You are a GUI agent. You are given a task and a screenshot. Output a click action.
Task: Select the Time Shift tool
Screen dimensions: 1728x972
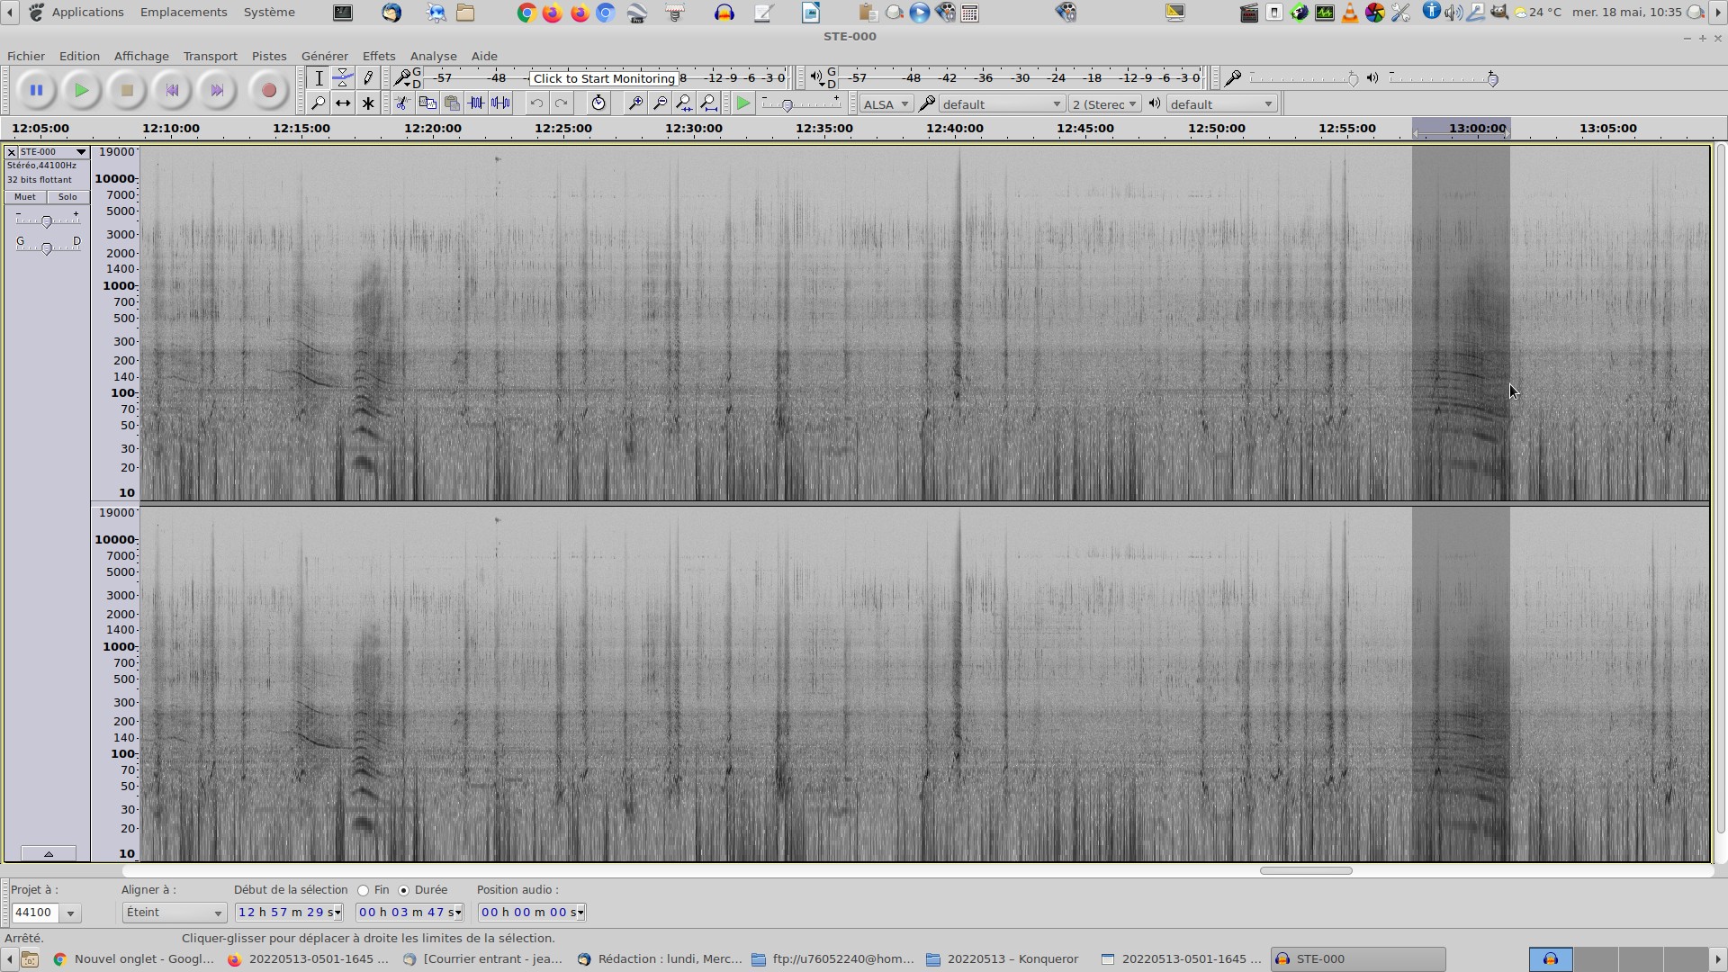(343, 103)
